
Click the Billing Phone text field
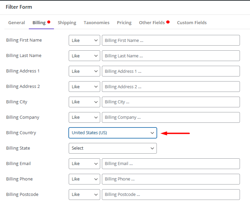(x=171, y=179)
